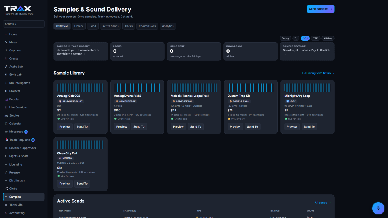Open Accounting dollar icon
Viewport: 388px width, 218px height.
pyautogui.click(x=6, y=213)
